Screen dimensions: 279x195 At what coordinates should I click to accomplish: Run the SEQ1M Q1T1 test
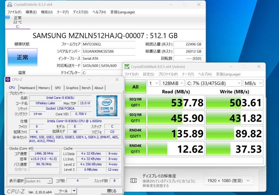(x=135, y=117)
